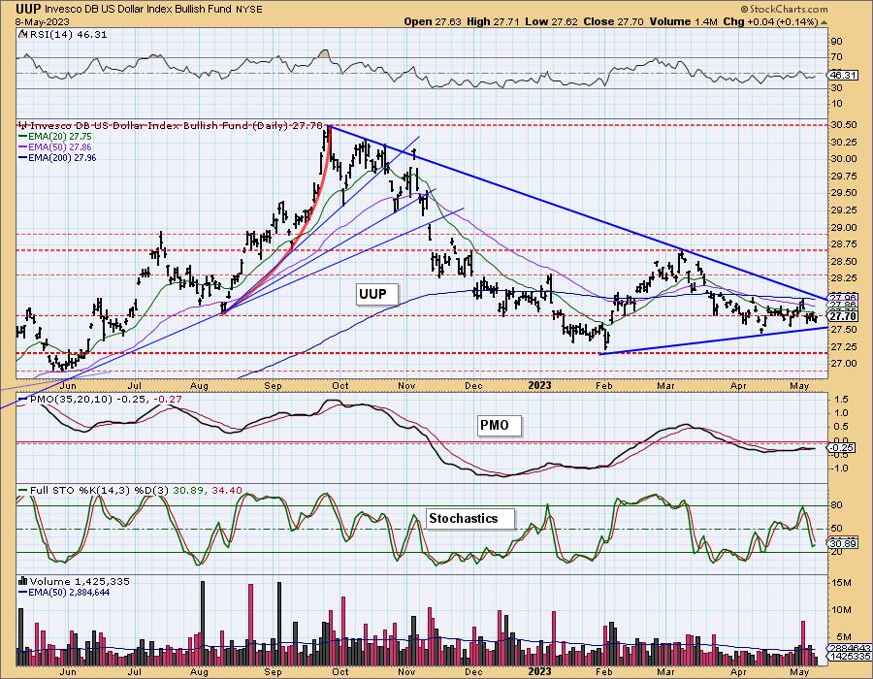Click the 70 level label on RSI axis
873x679 pixels.
pos(837,57)
